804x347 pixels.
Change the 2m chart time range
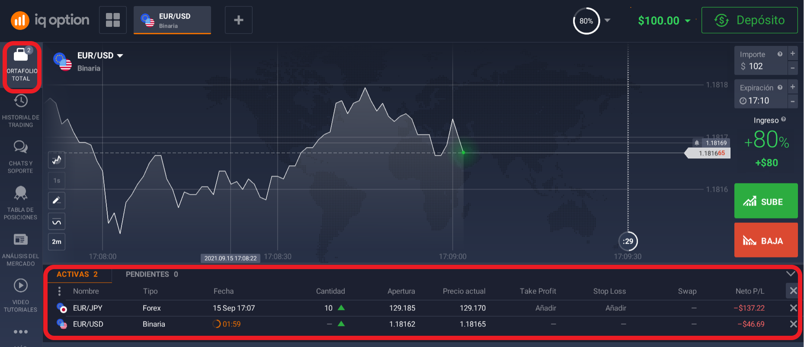(57, 241)
